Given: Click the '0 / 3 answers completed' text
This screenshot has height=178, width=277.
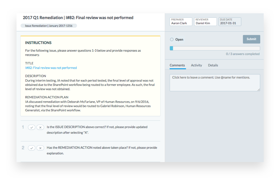Looking at the screenshot, I should point(243,54).
